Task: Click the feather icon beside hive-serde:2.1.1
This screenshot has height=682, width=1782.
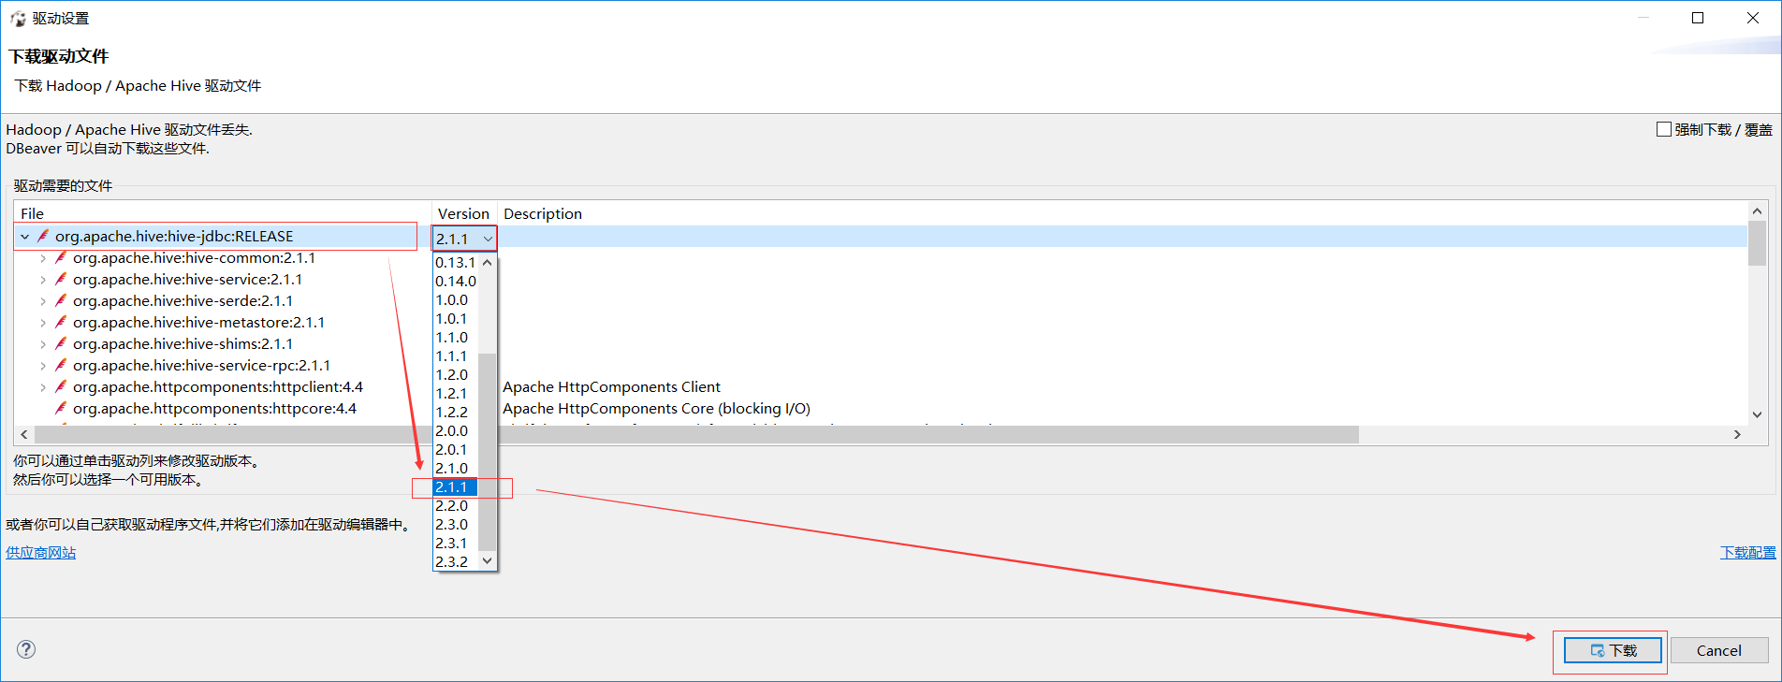Action: (x=61, y=301)
